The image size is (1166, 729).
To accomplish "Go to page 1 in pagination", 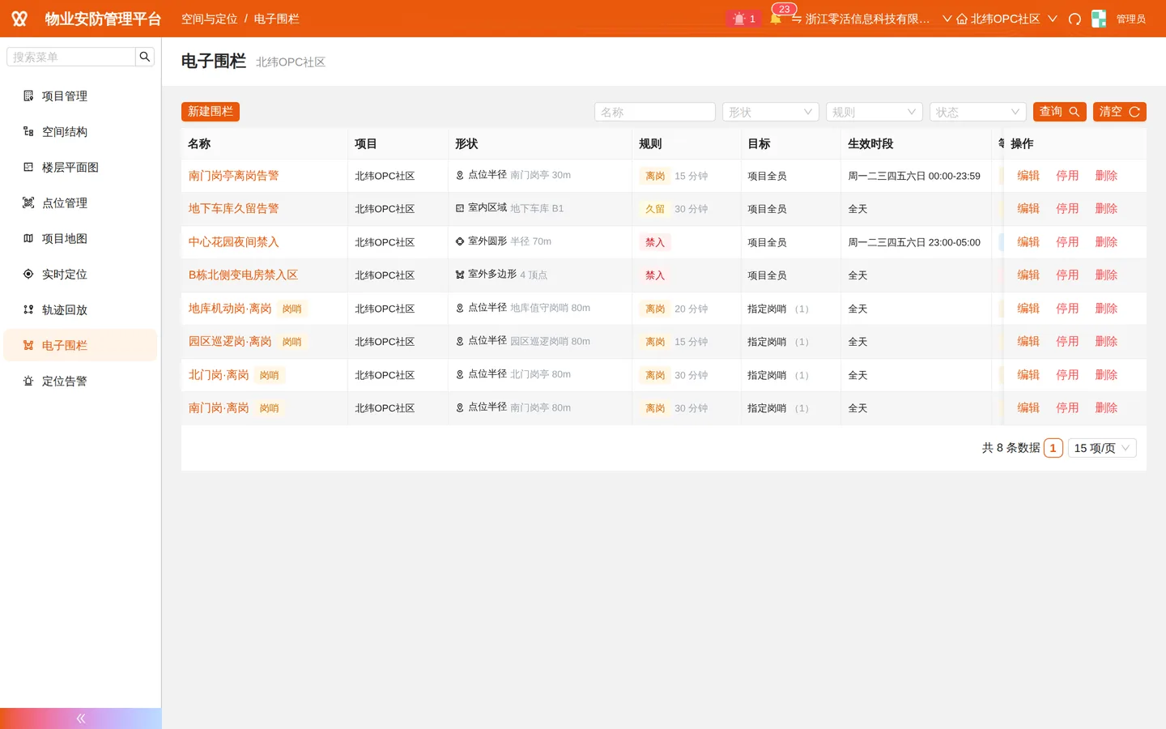I will [x=1053, y=448].
